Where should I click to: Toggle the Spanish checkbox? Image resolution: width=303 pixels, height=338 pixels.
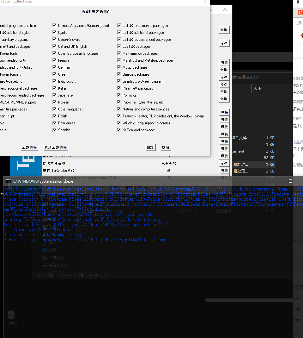[x=54, y=130]
